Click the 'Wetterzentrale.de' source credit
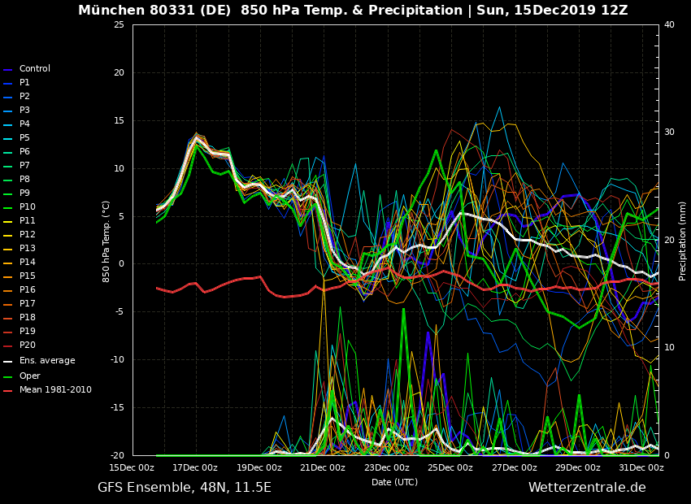This screenshot has width=691, height=504. (x=587, y=488)
